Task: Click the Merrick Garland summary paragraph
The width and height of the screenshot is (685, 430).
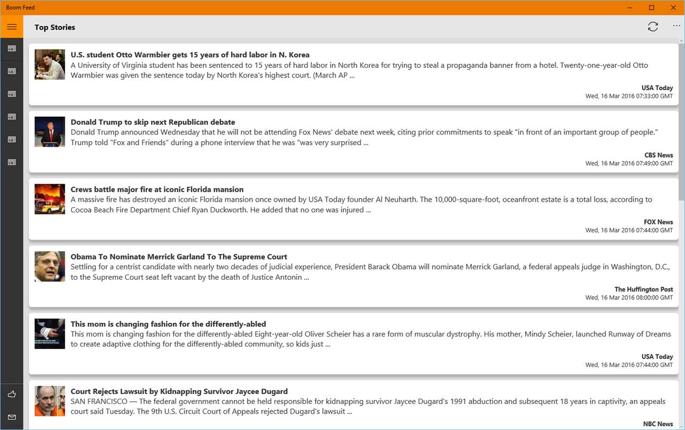Action: click(370, 272)
